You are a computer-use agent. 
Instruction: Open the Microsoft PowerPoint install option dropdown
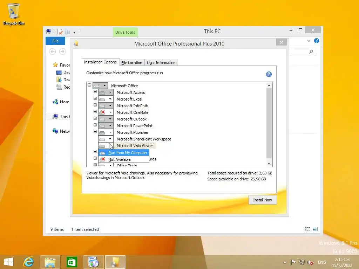coord(106,126)
